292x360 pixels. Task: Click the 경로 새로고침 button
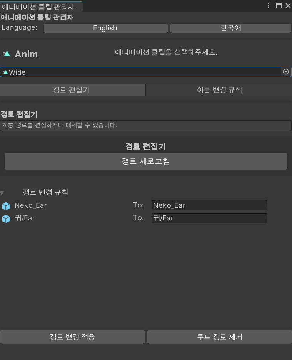click(x=146, y=161)
